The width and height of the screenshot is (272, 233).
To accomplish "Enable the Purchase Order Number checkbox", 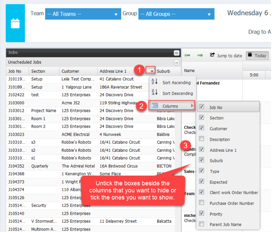I will pyautogui.click(x=202, y=203).
